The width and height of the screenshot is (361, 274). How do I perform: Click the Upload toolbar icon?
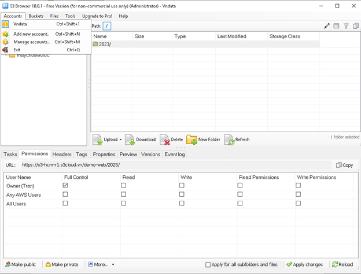pos(98,140)
